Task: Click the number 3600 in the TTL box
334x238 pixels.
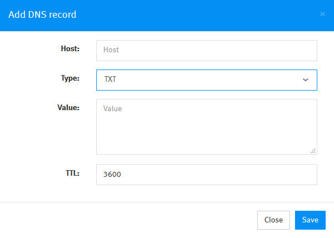Action: 112,174
